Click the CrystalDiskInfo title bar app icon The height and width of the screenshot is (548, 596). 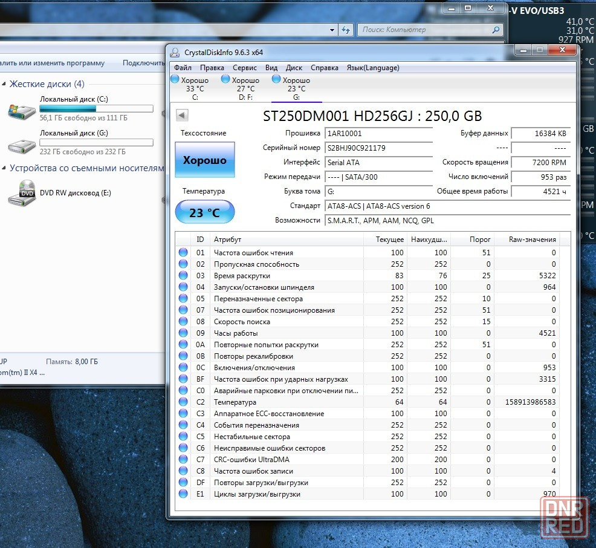(175, 53)
